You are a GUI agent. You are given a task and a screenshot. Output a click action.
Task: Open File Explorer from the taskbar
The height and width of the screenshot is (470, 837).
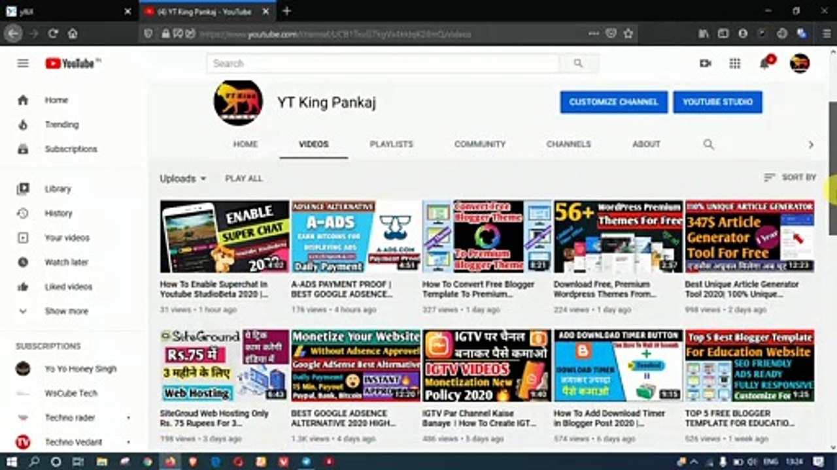click(x=102, y=462)
